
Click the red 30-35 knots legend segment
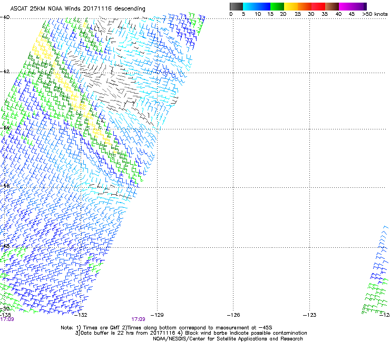click(x=318, y=6)
